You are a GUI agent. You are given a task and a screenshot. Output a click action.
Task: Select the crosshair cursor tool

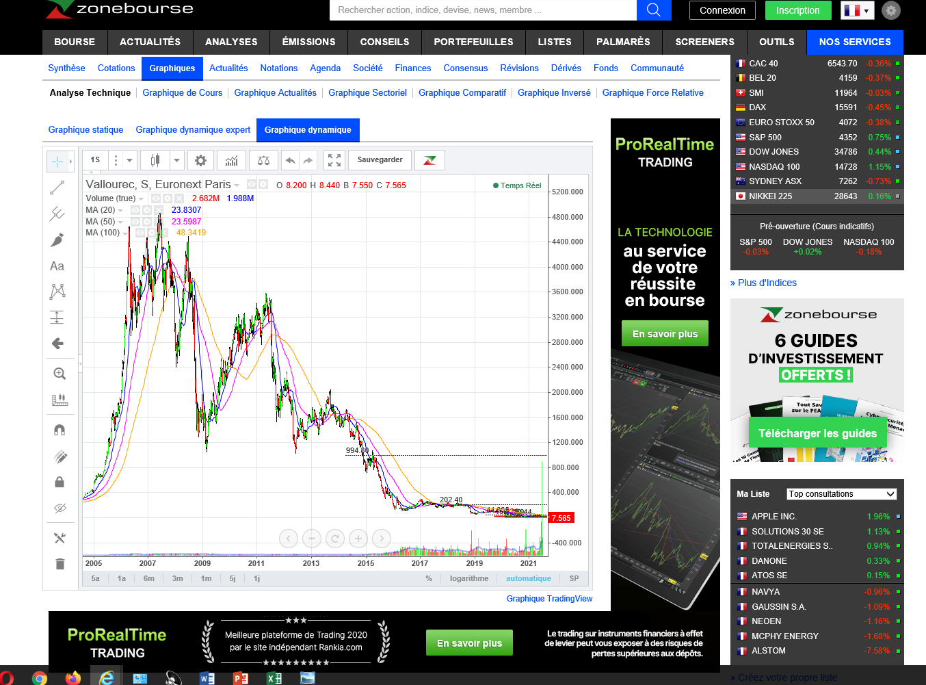pyautogui.click(x=57, y=161)
